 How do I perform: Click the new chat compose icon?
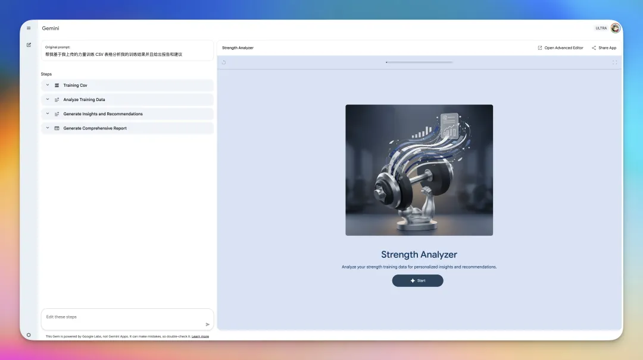pos(29,45)
